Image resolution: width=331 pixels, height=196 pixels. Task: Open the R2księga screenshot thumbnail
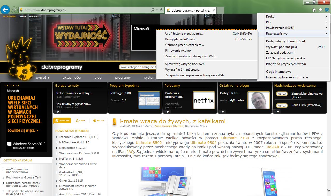pos(149,100)
